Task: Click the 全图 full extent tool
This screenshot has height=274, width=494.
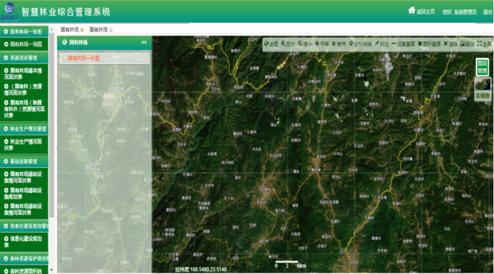Action: tap(271, 44)
